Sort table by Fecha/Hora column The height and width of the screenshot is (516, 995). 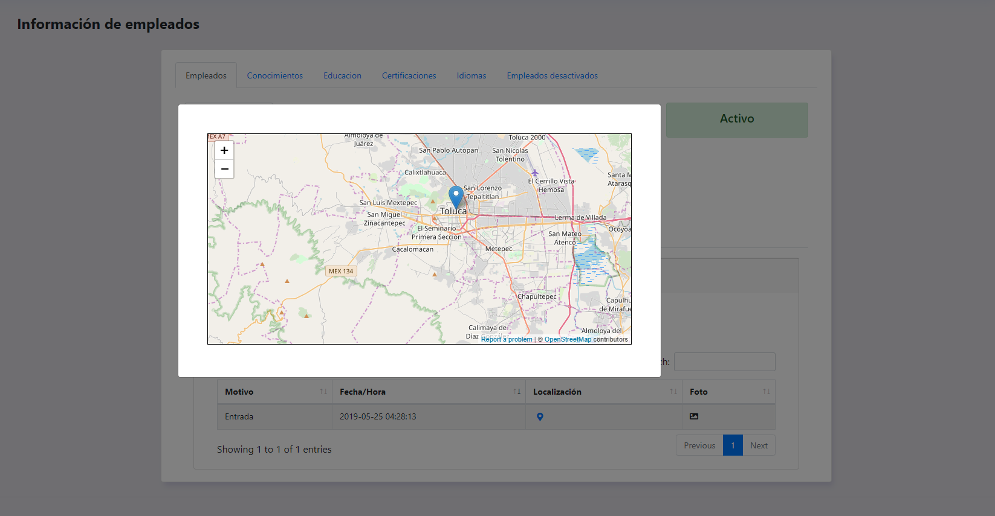pos(429,392)
